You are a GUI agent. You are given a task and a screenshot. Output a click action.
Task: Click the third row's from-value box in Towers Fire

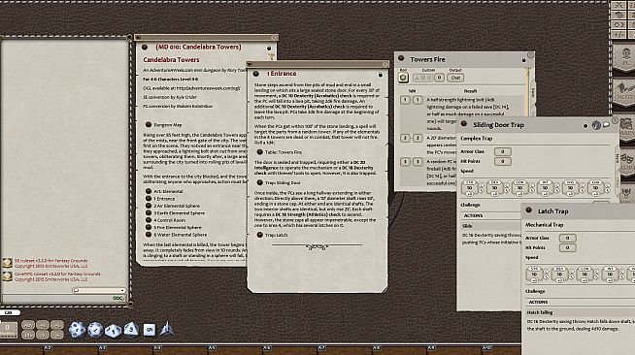(405, 161)
